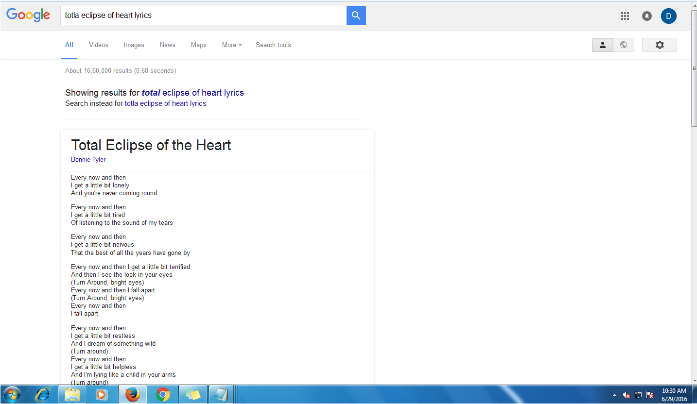
Task: Switch to the Maps tab
Action: click(198, 45)
